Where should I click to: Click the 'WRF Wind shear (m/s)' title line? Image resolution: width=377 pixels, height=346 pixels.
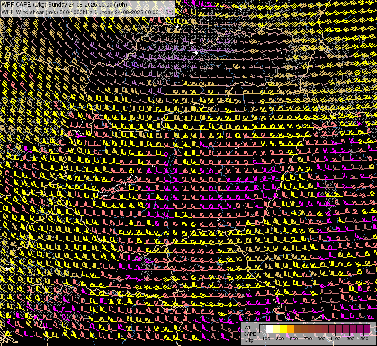pos(87,12)
